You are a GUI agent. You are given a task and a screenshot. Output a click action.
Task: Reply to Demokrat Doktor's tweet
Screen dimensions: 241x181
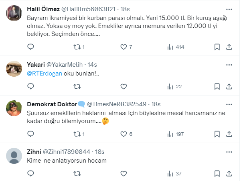click(x=30, y=134)
